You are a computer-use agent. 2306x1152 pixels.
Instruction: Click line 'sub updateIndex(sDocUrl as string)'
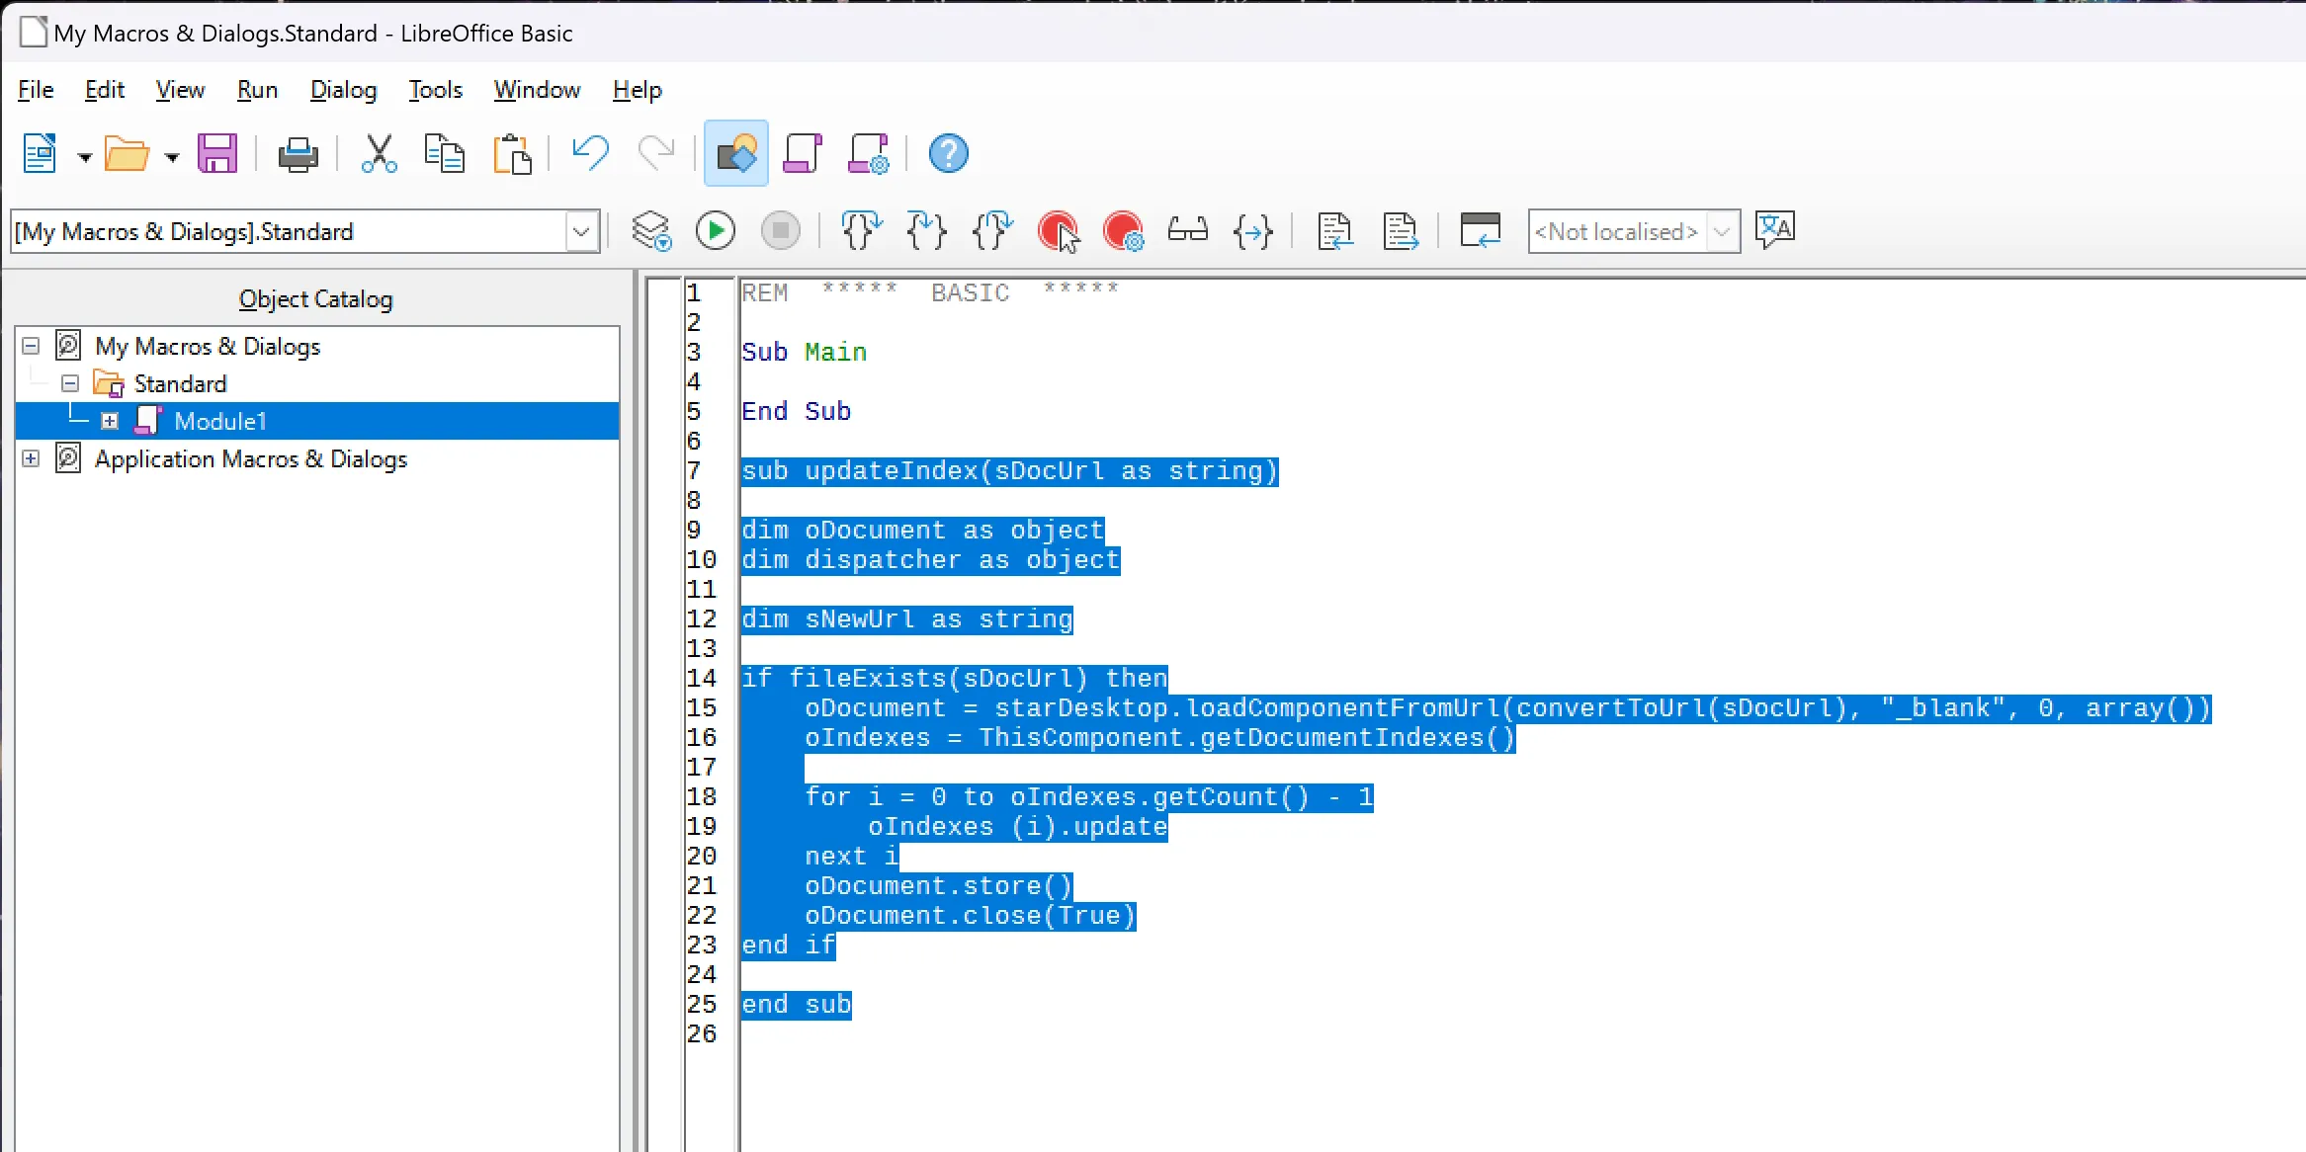coord(1010,471)
